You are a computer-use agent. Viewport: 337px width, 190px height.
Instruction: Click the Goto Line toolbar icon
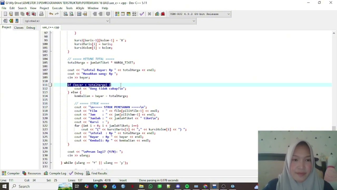[x=85, y=14]
